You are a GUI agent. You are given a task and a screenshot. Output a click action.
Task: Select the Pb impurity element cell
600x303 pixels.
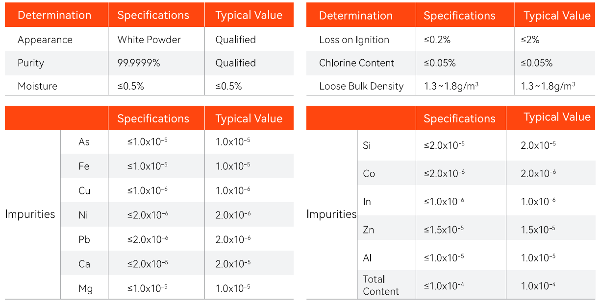(x=84, y=239)
